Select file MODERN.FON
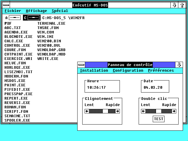188x141 pixels. [16, 76]
